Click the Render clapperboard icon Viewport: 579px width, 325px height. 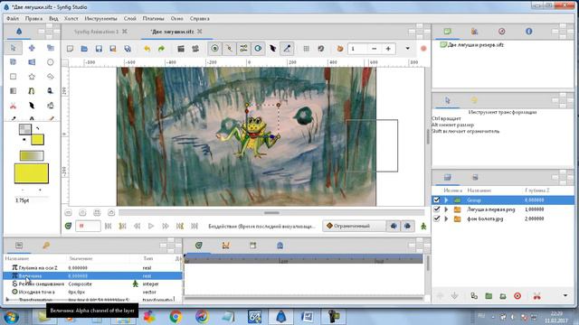click(x=181, y=49)
